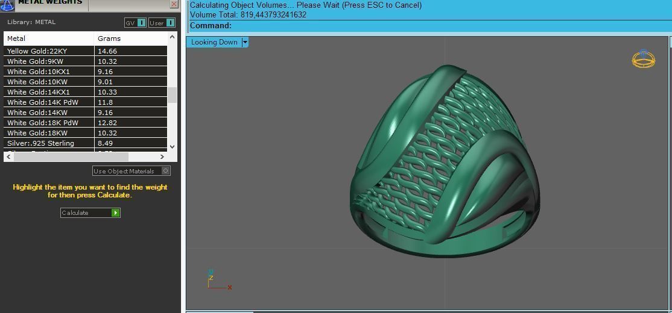
Task: Click the Volume Total readout text
Action: click(x=248, y=15)
